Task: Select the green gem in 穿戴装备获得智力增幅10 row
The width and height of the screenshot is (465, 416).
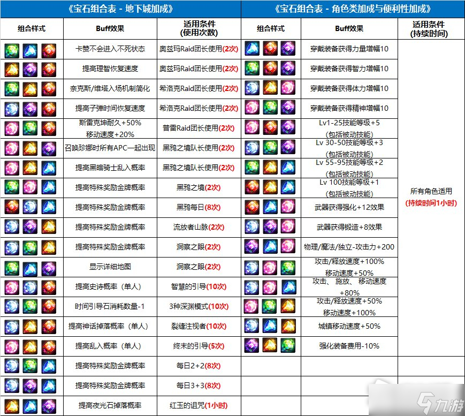Action: point(252,68)
